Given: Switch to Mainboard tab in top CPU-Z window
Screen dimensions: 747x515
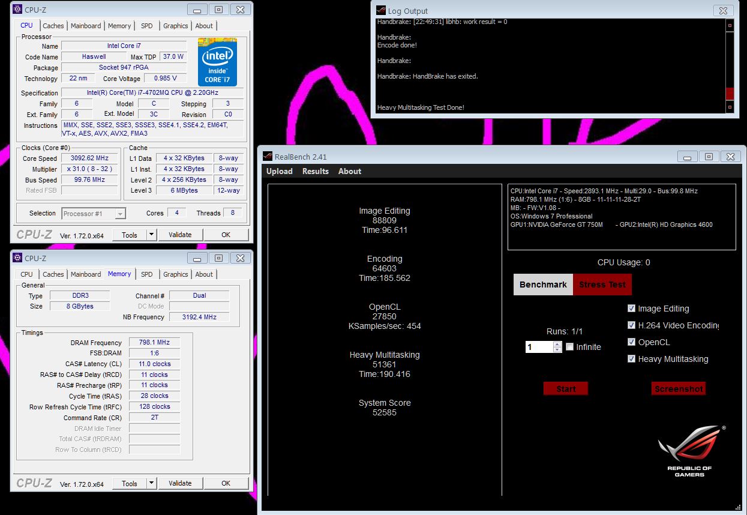Looking at the screenshot, I should coord(86,26).
